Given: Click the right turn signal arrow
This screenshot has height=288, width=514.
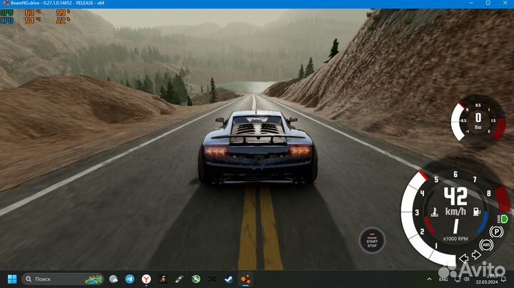Looking at the screenshot, I should tap(476, 254).
